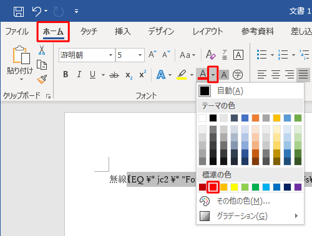Switch to the ホーム tab

point(53,32)
